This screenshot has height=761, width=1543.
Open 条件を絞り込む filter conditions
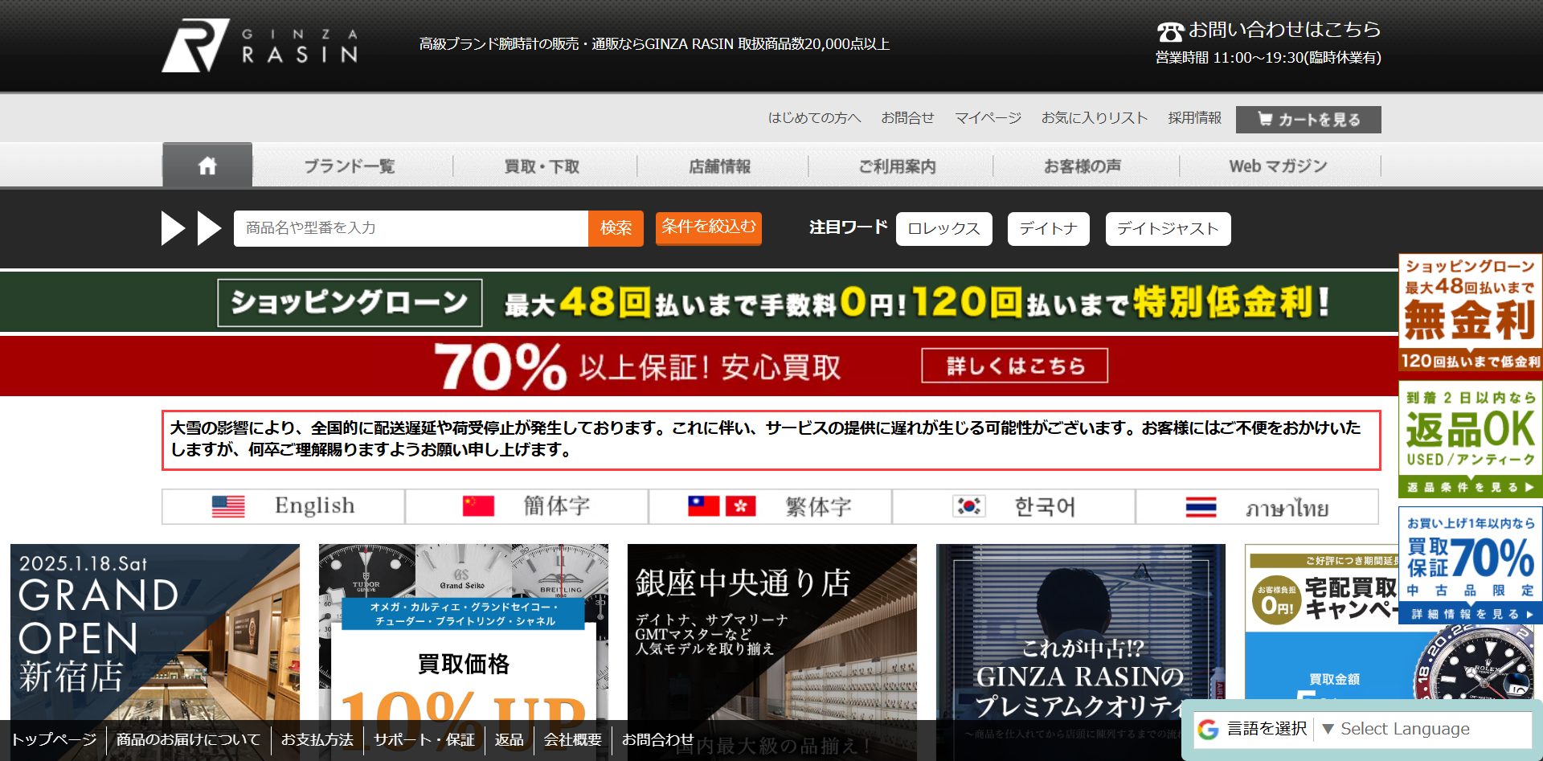[708, 227]
